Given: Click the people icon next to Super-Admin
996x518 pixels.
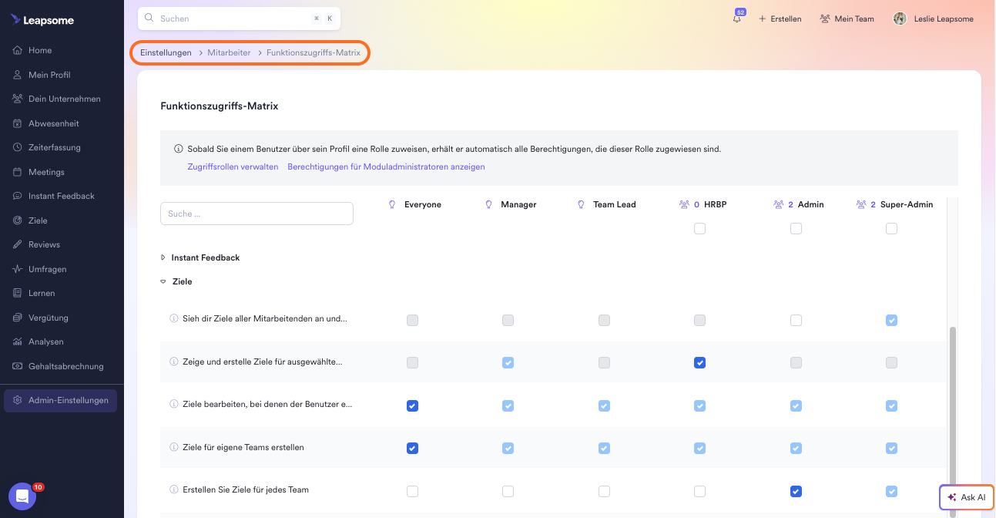Looking at the screenshot, I should pos(861,205).
